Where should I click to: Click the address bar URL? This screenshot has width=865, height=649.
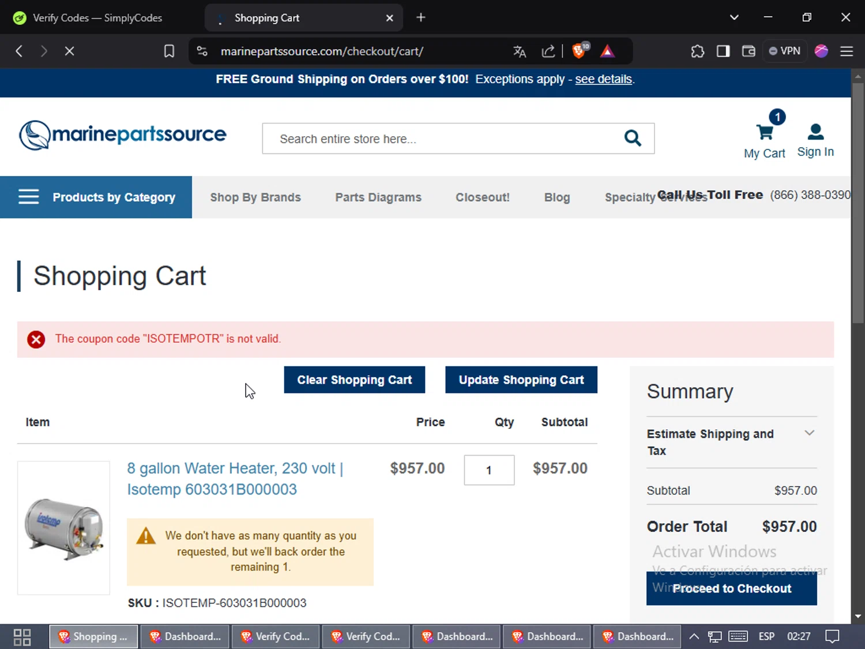click(322, 51)
